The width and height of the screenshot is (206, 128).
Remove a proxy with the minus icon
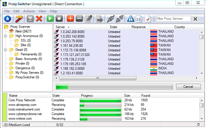[79, 18]
